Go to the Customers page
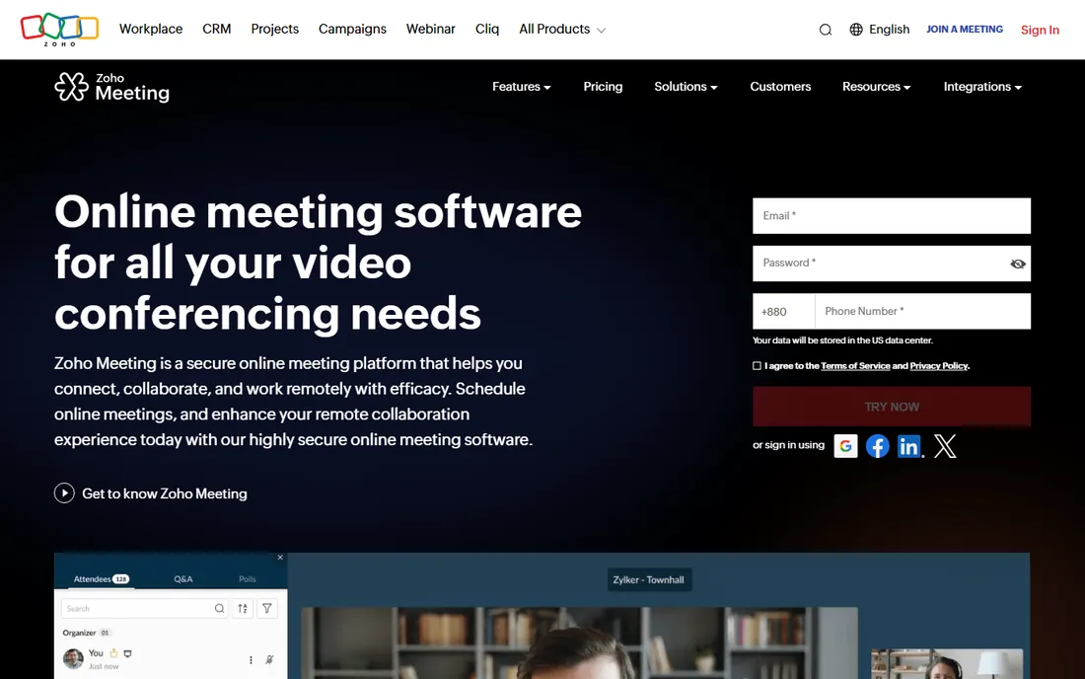 780,87
